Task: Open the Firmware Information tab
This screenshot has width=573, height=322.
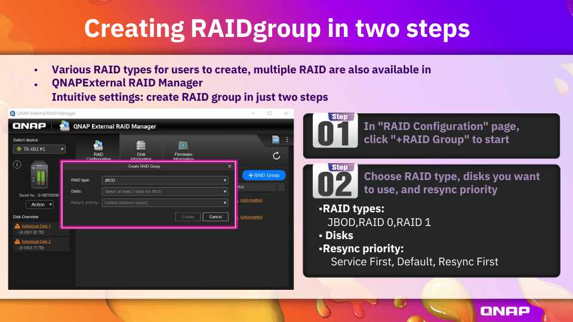Action: point(183,150)
